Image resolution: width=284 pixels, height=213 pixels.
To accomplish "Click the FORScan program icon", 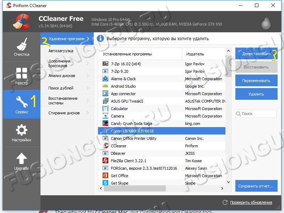I will 105,168.
